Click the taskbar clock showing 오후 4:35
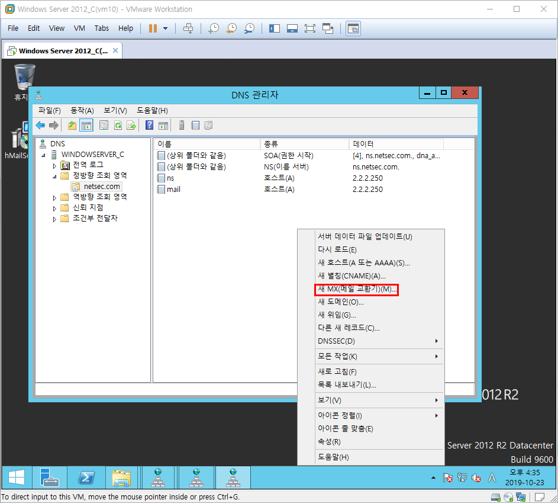The width and height of the screenshot is (558, 503). click(524, 478)
